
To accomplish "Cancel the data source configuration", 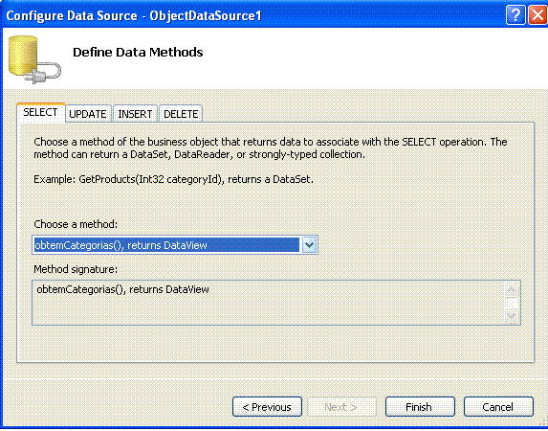I will point(498,407).
